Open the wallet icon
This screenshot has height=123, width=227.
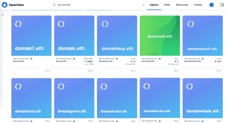[x=222, y=5]
